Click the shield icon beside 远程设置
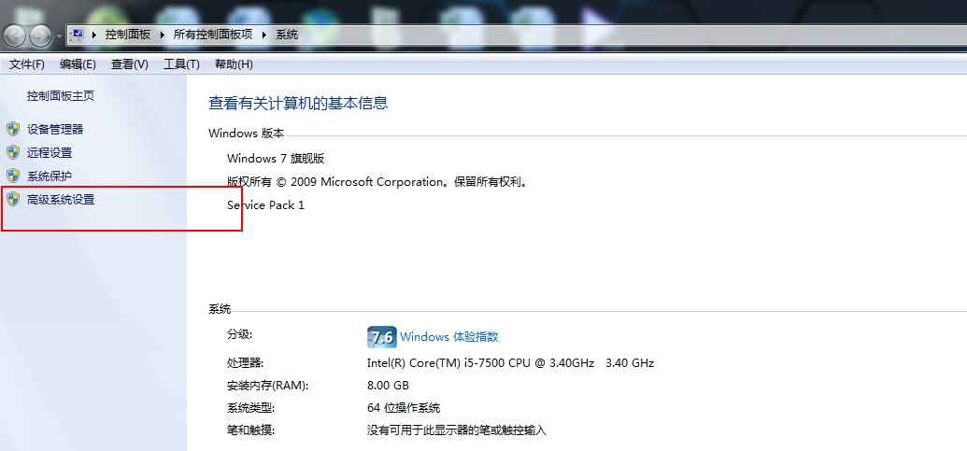The width and height of the screenshot is (967, 451). pos(13,153)
